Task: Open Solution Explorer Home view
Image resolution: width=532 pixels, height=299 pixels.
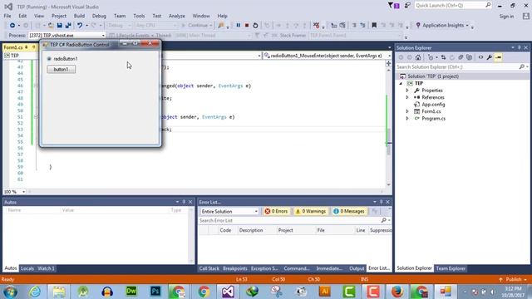Action: 418,57
